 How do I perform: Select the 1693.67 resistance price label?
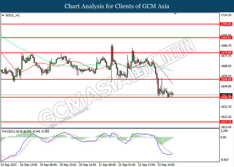point(226,37)
